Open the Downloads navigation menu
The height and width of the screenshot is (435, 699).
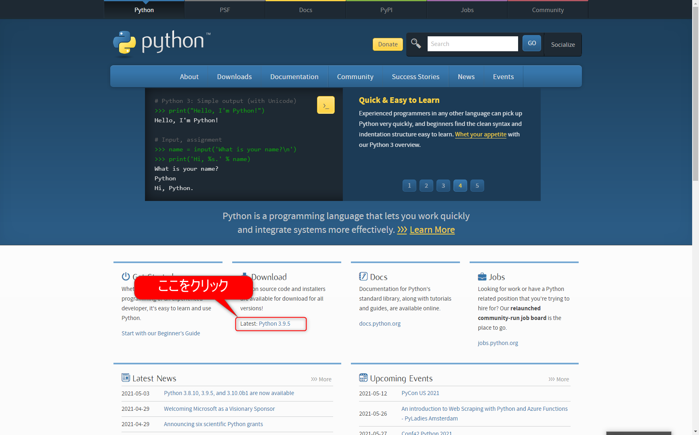click(x=234, y=76)
